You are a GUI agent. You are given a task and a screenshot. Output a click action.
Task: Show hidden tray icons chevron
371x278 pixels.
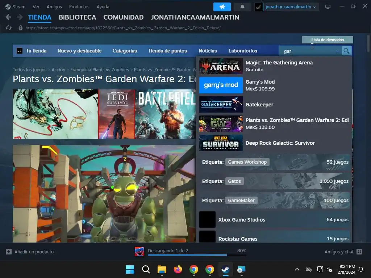click(x=297, y=269)
